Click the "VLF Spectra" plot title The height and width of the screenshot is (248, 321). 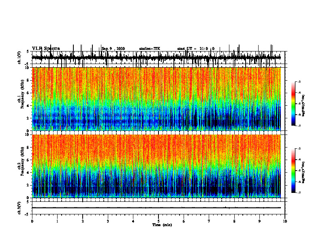(46, 49)
